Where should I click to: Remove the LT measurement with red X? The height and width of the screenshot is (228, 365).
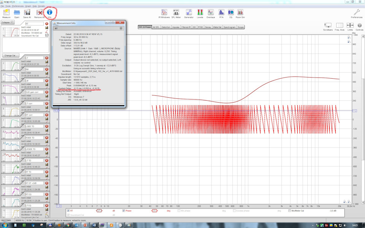[x=47, y=58]
